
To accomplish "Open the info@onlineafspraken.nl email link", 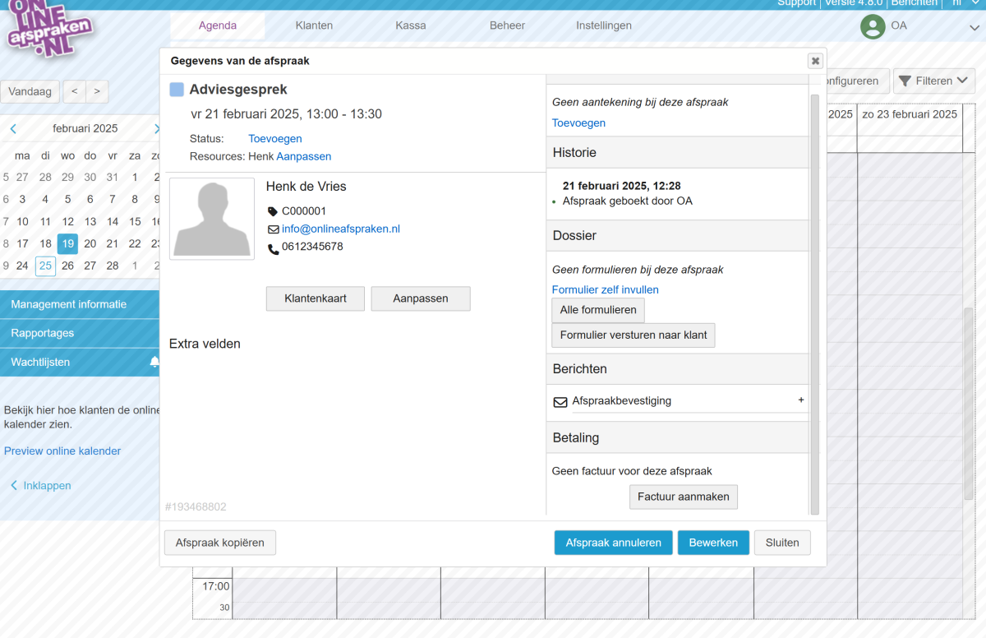I will pos(340,229).
